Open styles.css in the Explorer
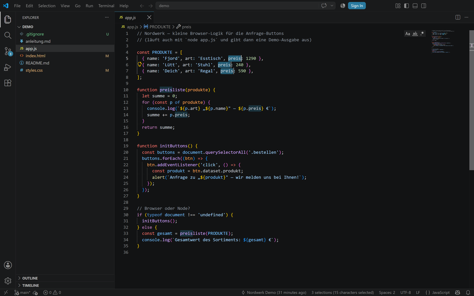The height and width of the screenshot is (296, 474). click(x=65, y=70)
